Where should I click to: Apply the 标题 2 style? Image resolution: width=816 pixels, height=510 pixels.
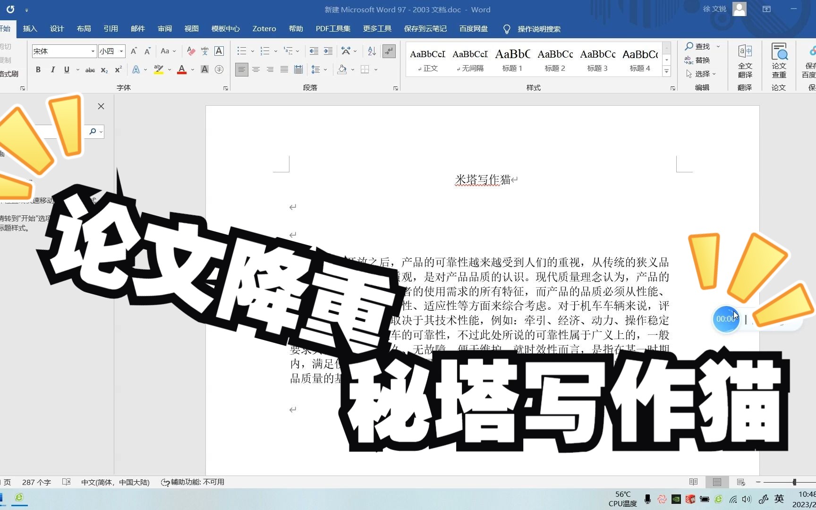pyautogui.click(x=555, y=60)
